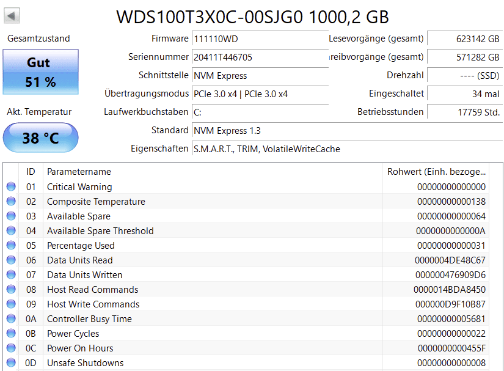Click the ID column header

pos(31,172)
